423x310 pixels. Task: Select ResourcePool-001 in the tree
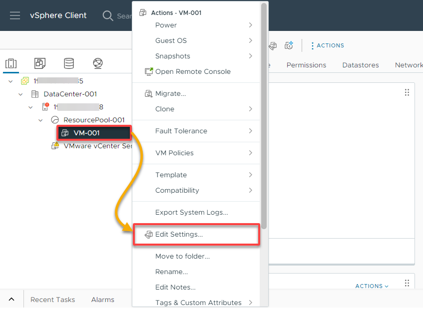point(94,120)
